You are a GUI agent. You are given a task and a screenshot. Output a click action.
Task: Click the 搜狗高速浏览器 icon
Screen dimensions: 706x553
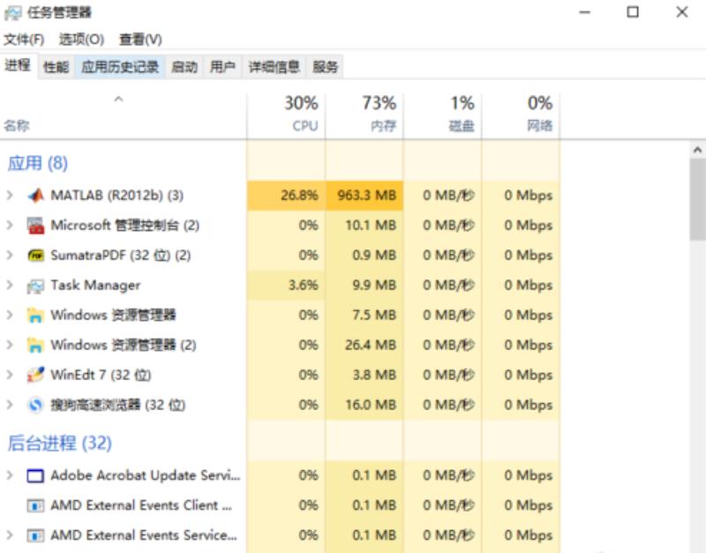[x=35, y=405]
